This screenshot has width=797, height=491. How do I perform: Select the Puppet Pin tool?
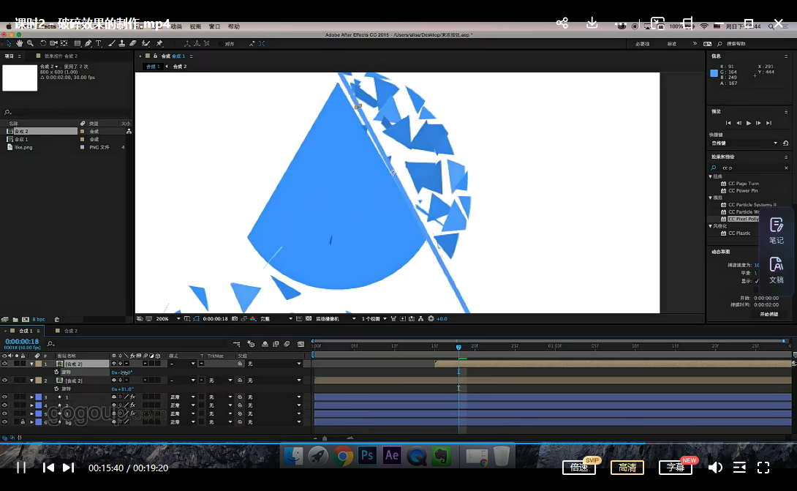coord(159,44)
